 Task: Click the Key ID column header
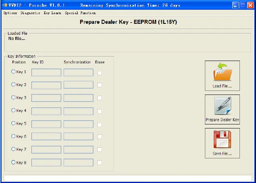pyautogui.click(x=38, y=62)
